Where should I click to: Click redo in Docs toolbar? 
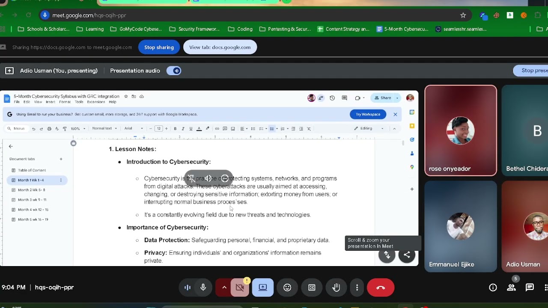tap(41, 128)
